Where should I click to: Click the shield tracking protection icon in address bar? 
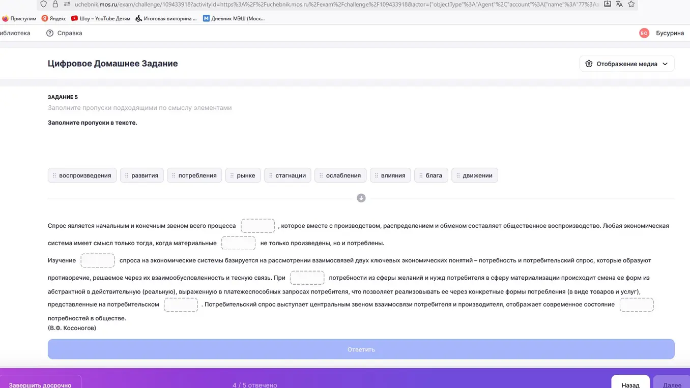pos(43,4)
